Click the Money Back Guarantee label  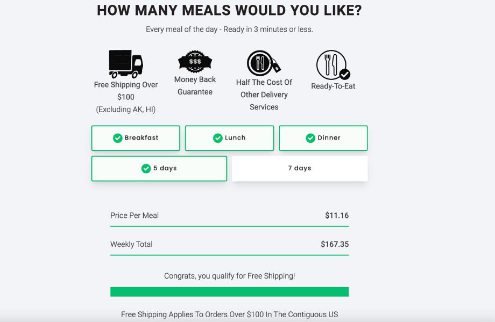point(195,86)
